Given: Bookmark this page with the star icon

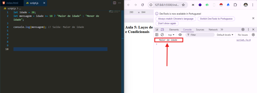Looking at the screenshot, I should 183,5.
